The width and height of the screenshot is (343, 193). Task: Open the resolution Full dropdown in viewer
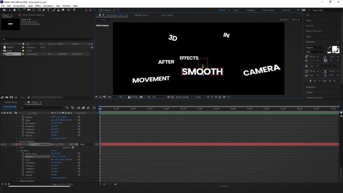[x=159, y=97]
